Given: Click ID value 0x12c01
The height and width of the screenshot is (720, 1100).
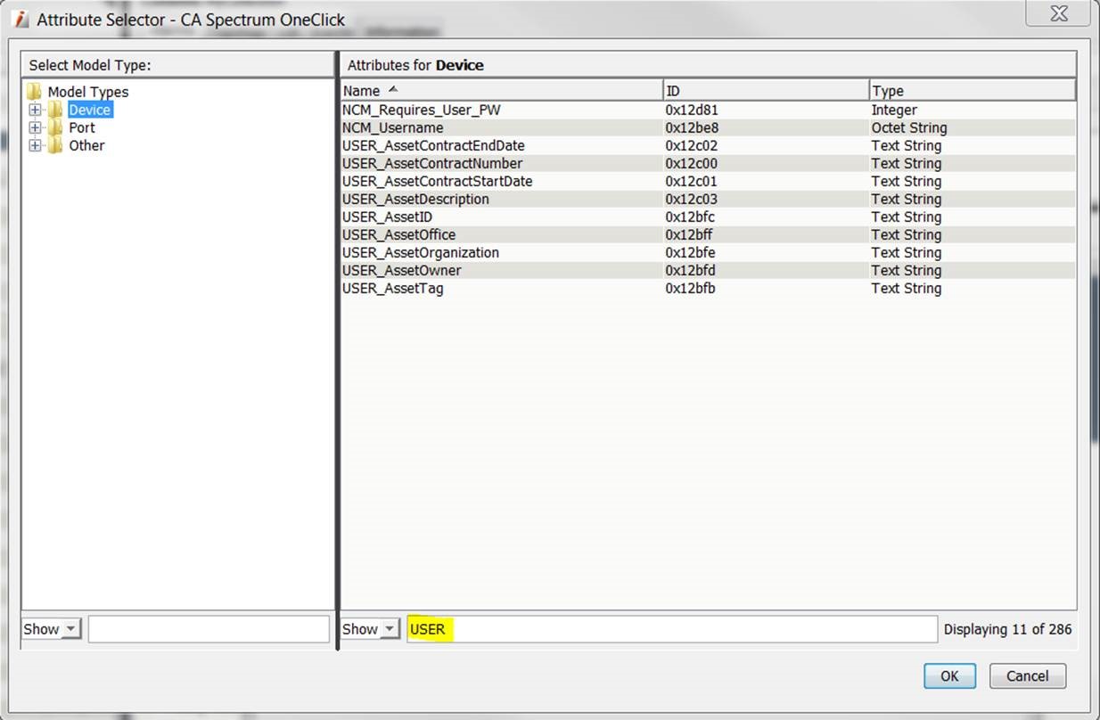Looking at the screenshot, I should coord(692,181).
